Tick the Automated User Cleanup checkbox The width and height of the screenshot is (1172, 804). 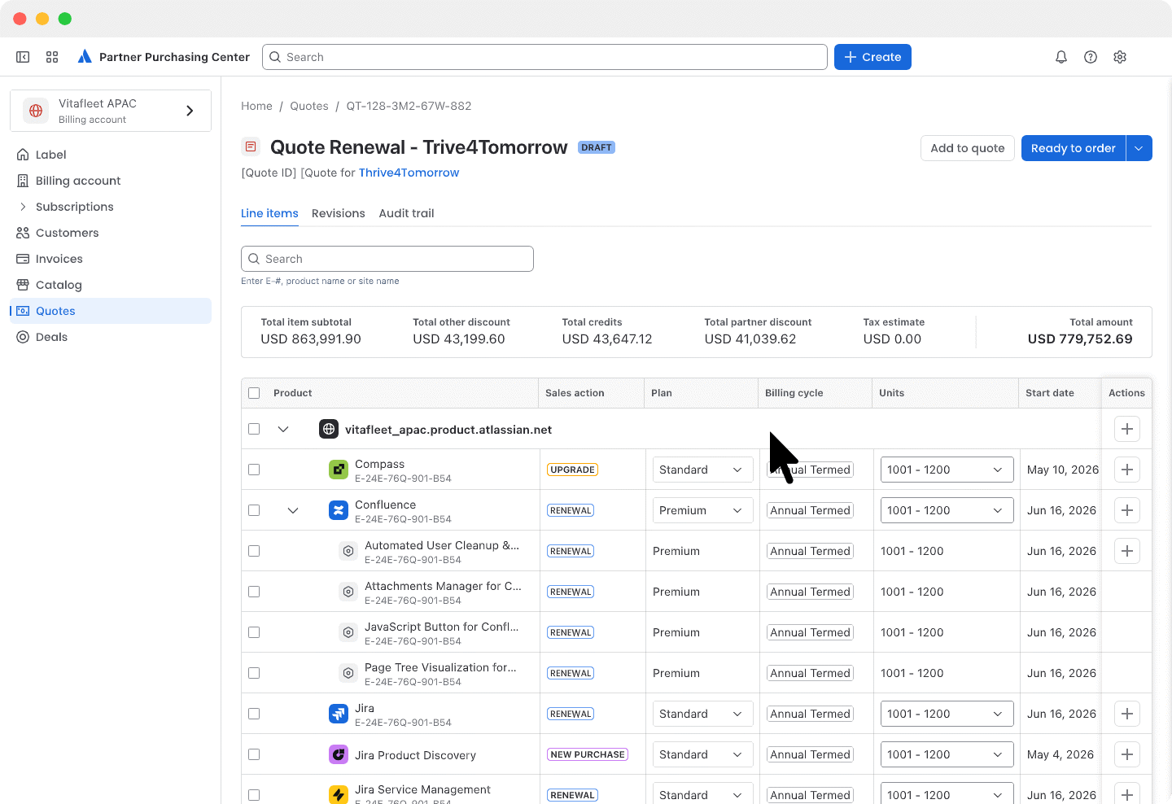click(x=254, y=551)
